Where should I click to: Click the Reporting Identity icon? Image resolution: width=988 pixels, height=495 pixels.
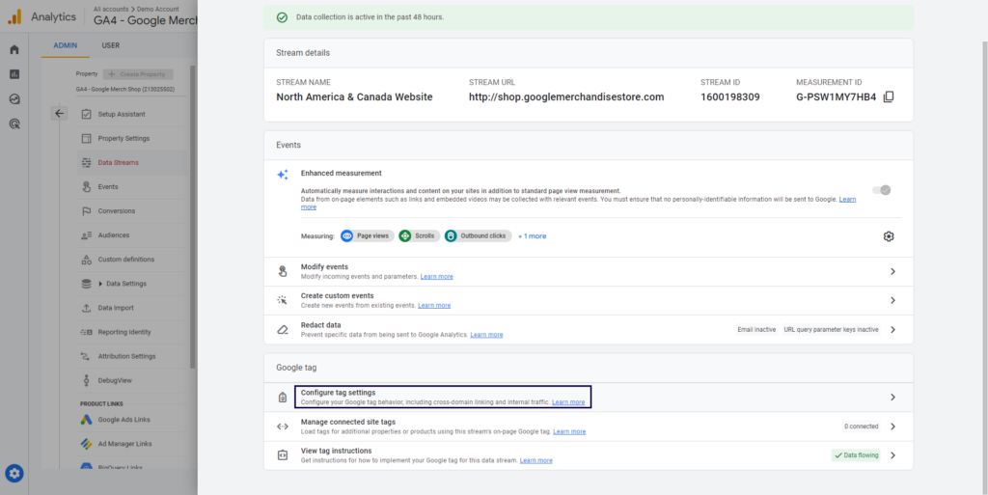pos(86,332)
